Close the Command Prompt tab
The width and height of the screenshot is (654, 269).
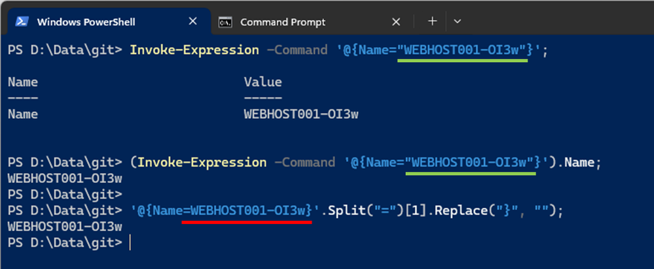point(395,22)
